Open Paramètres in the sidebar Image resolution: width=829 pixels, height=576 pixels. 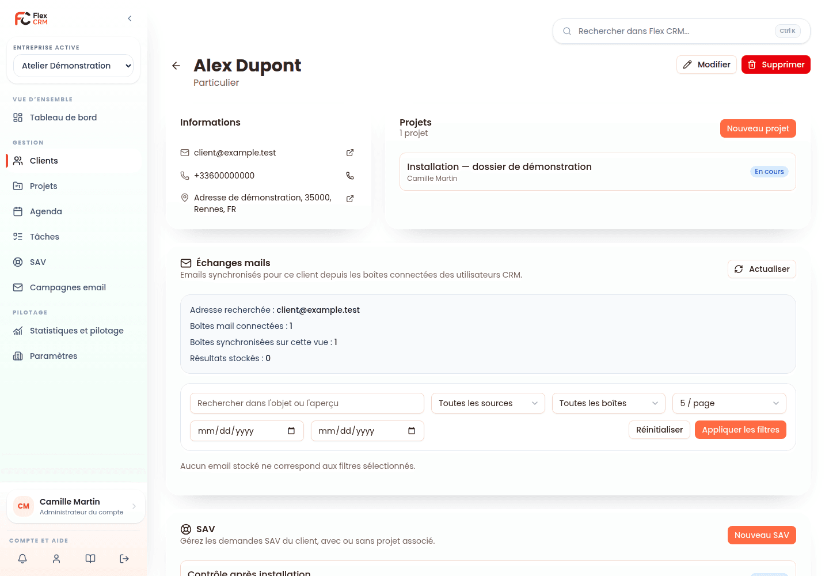coord(73,356)
